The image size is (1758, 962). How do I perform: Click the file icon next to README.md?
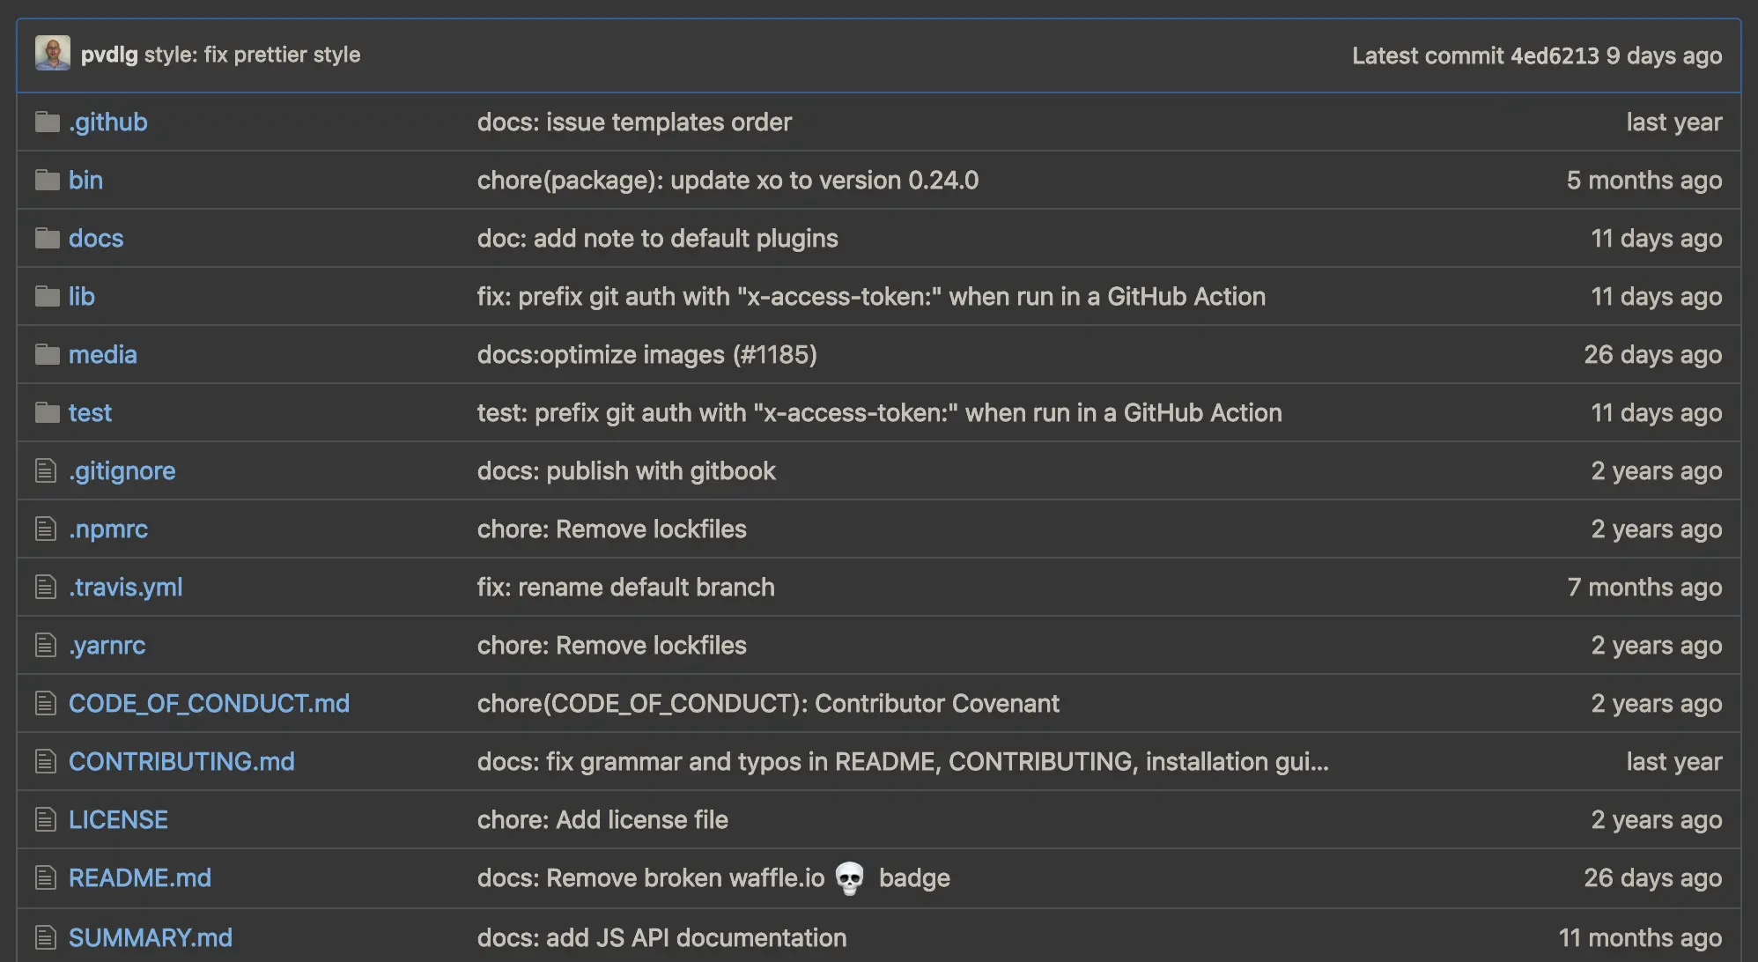[x=46, y=877]
